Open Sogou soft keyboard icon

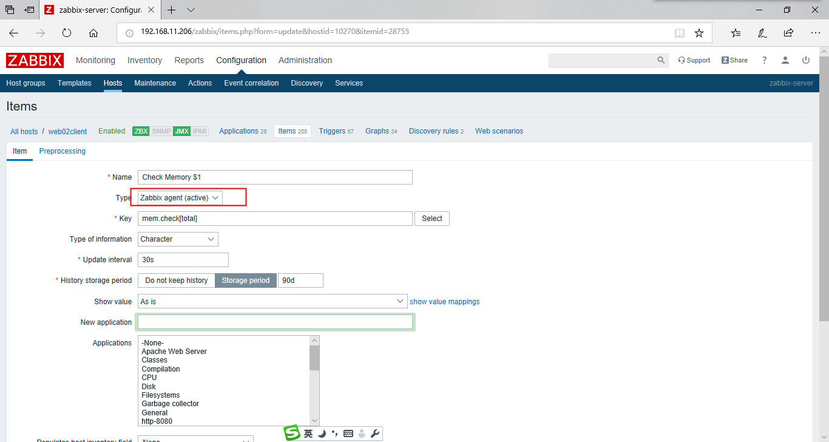(348, 433)
